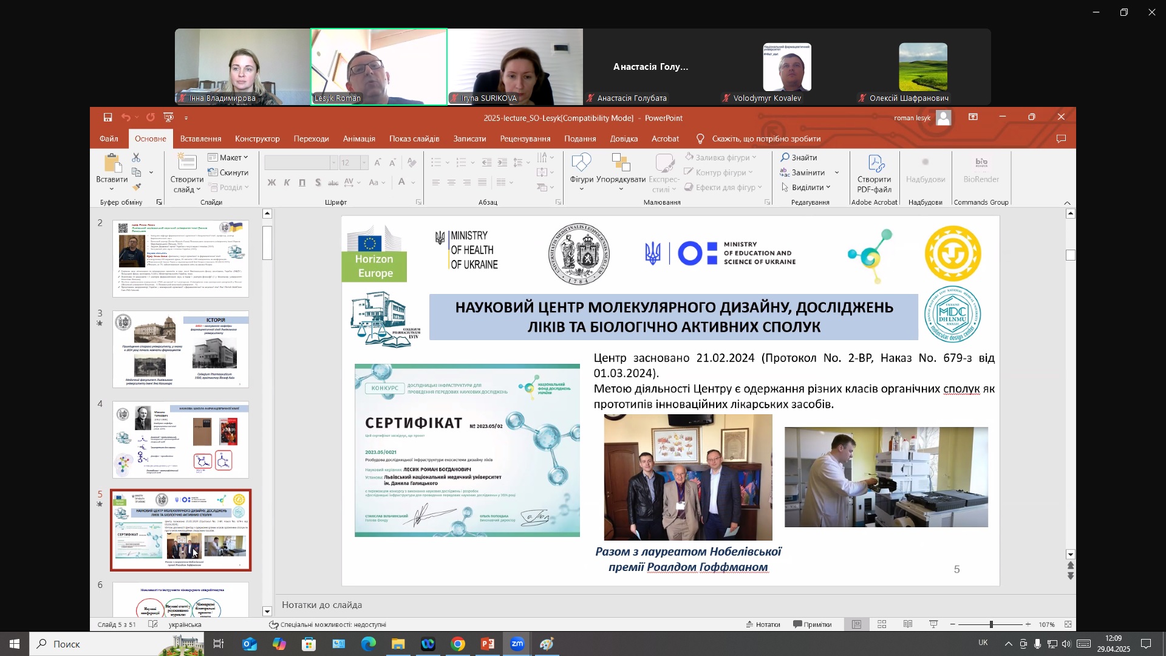1166x656 pixels.
Task: Click the zoom slider handle
Action: 990,624
